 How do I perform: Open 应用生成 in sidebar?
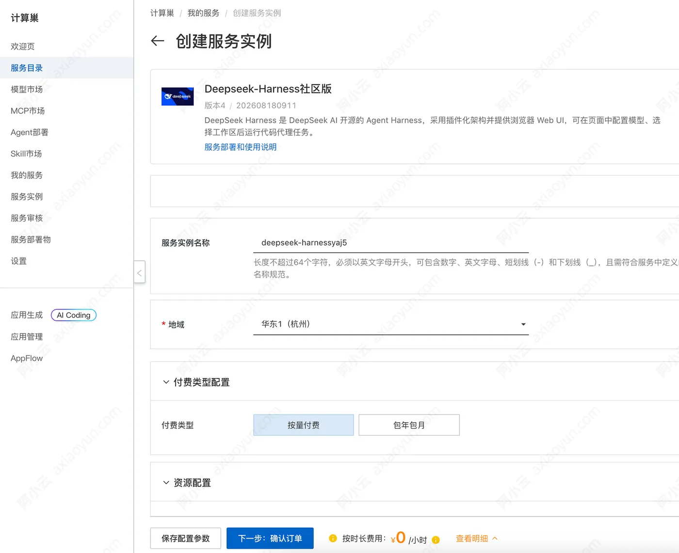(27, 315)
